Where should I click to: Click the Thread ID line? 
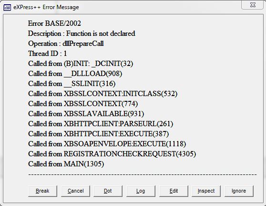click(48, 54)
